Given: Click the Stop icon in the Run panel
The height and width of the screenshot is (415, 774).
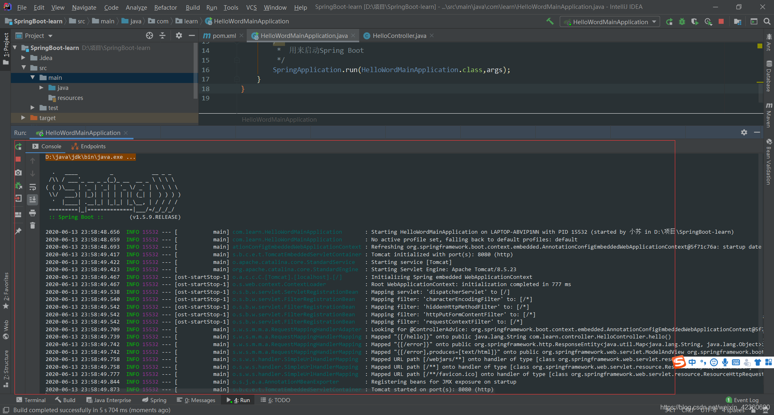Looking at the screenshot, I should point(18,159).
